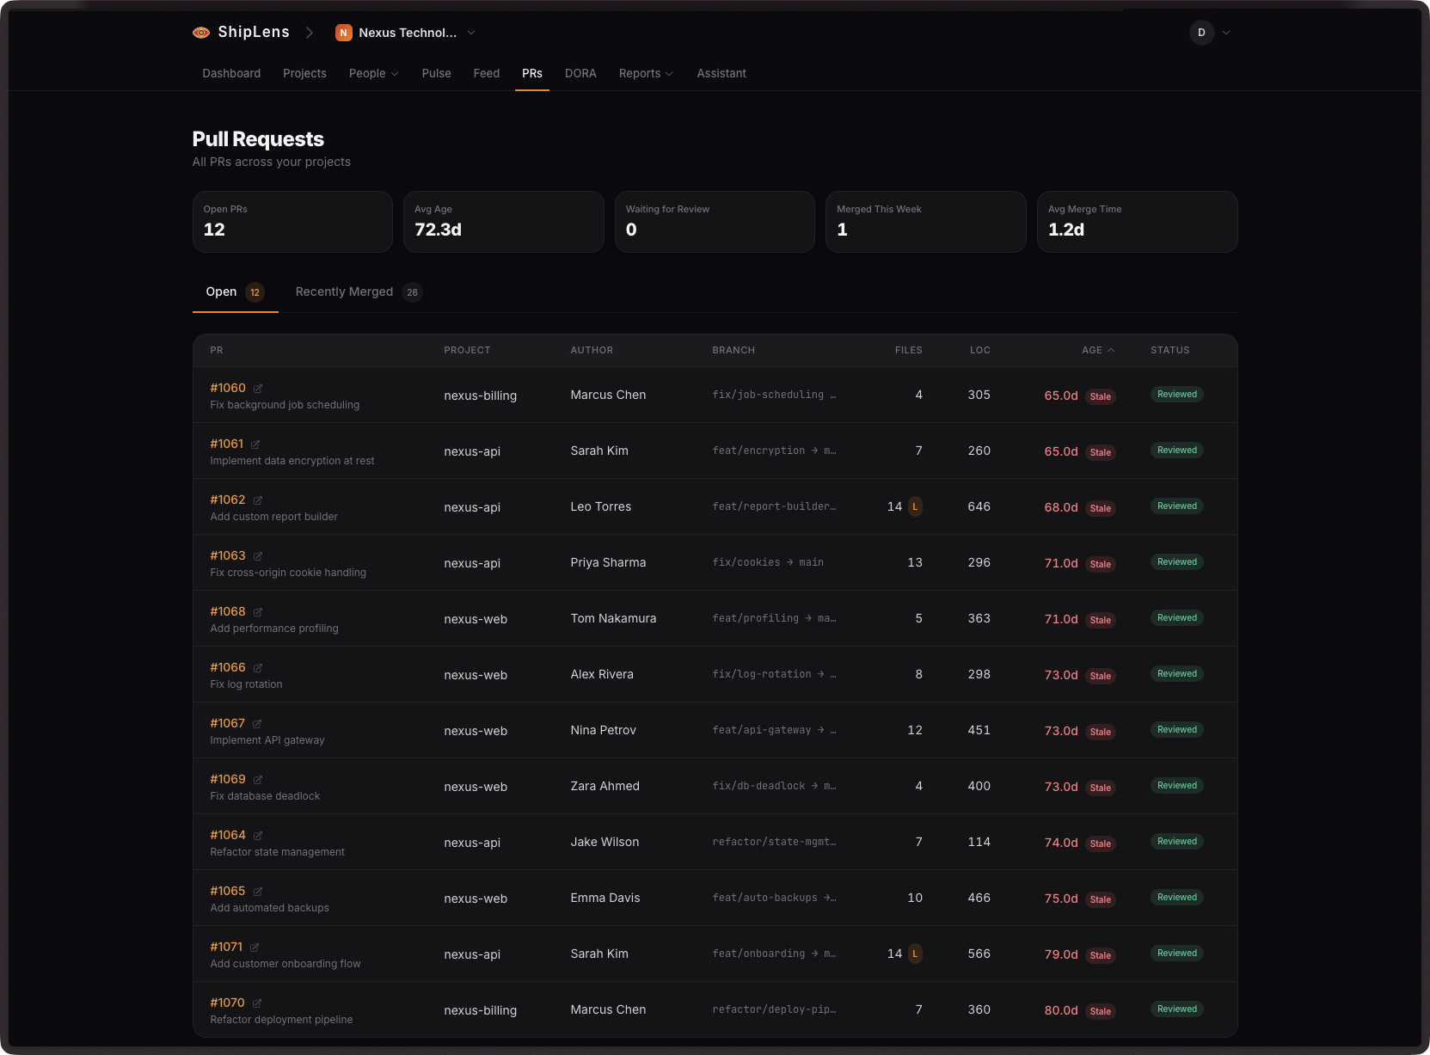Click the 'Fix log rotation' PR title
This screenshot has width=1430, height=1055.
246,684
